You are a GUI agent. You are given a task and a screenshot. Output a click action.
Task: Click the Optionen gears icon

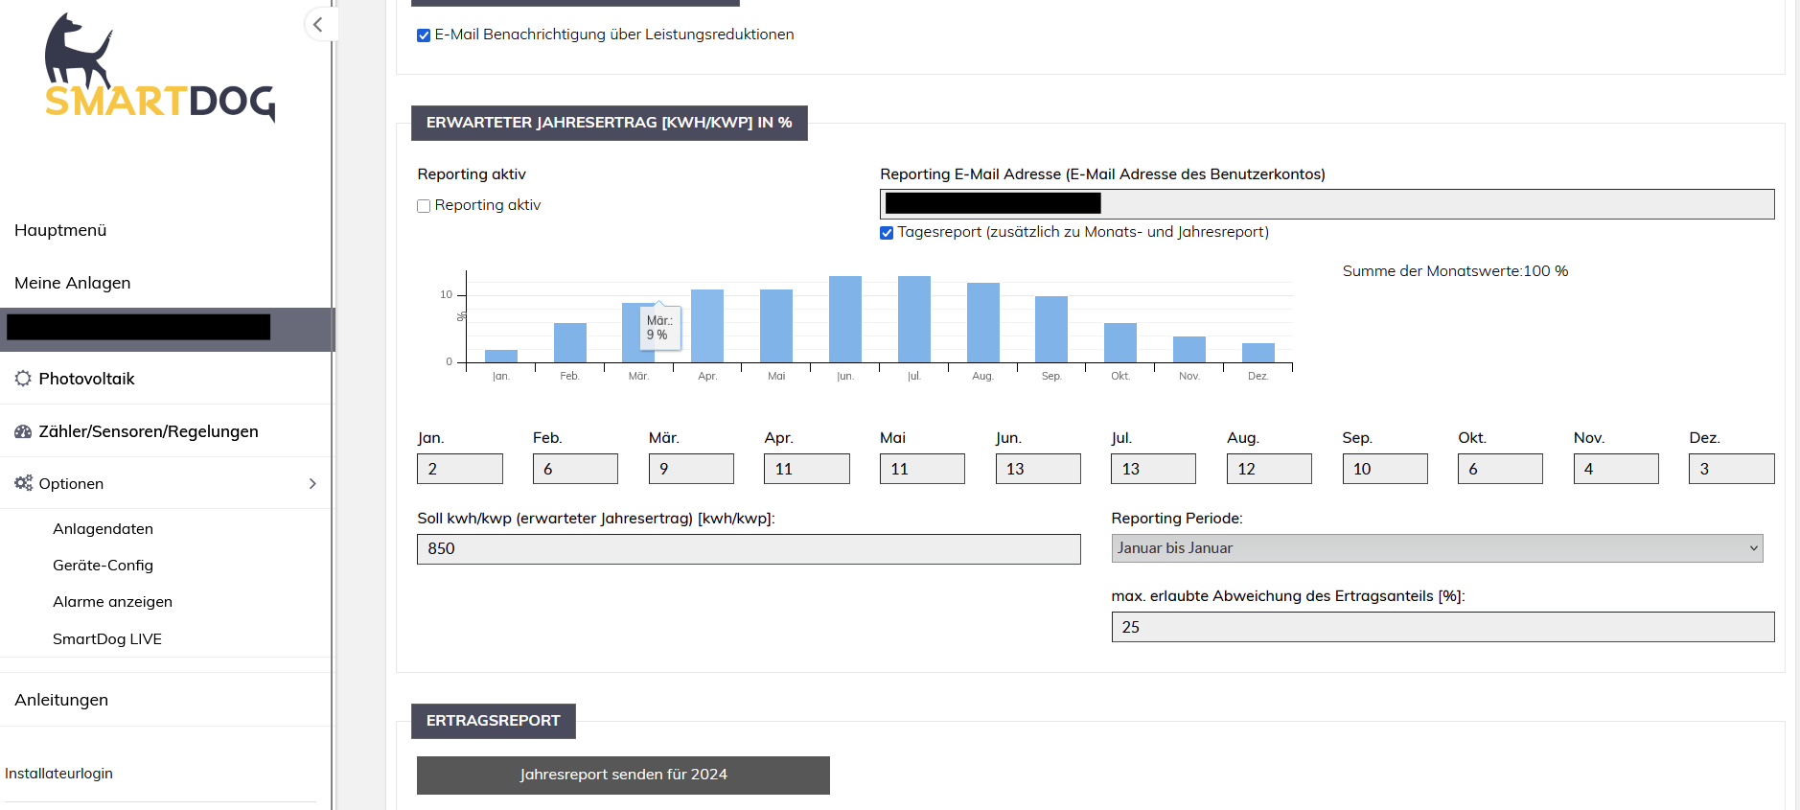click(x=23, y=483)
